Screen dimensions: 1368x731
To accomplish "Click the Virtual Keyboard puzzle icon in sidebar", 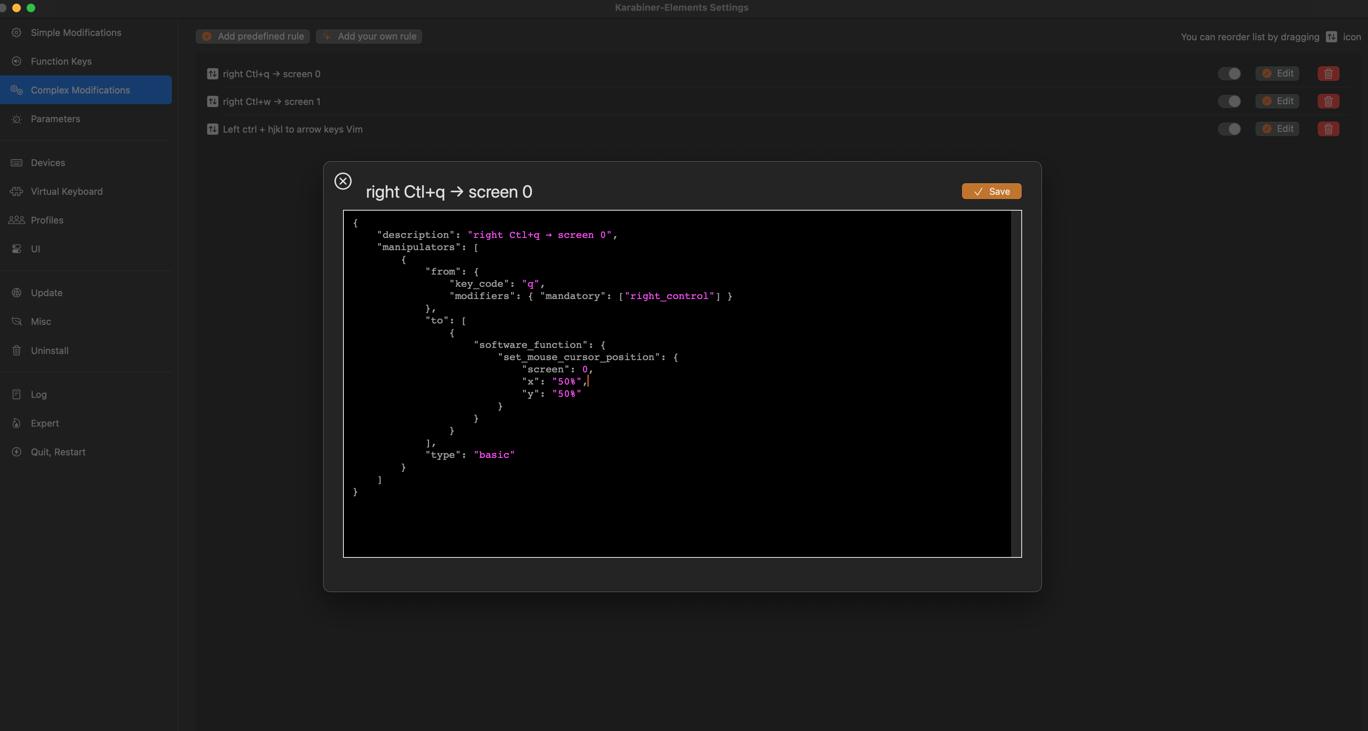I will point(17,191).
